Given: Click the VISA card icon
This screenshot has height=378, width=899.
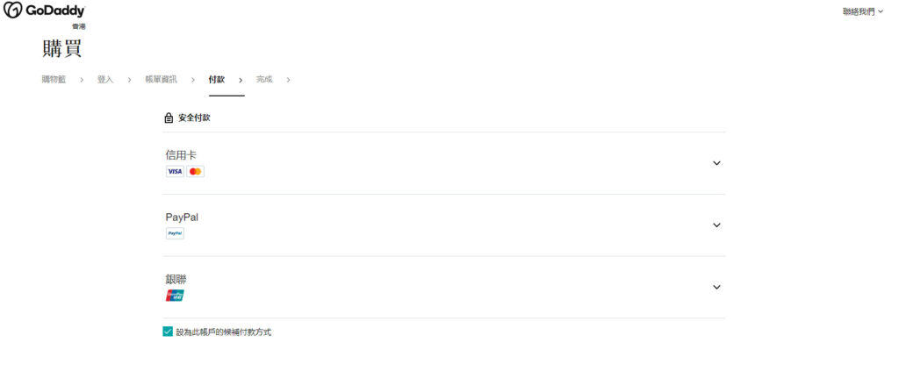Looking at the screenshot, I should coord(175,171).
